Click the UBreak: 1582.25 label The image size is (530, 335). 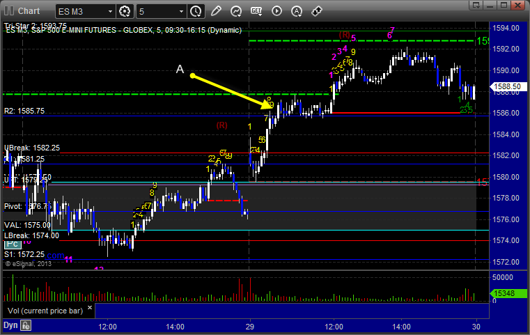pos(32,148)
